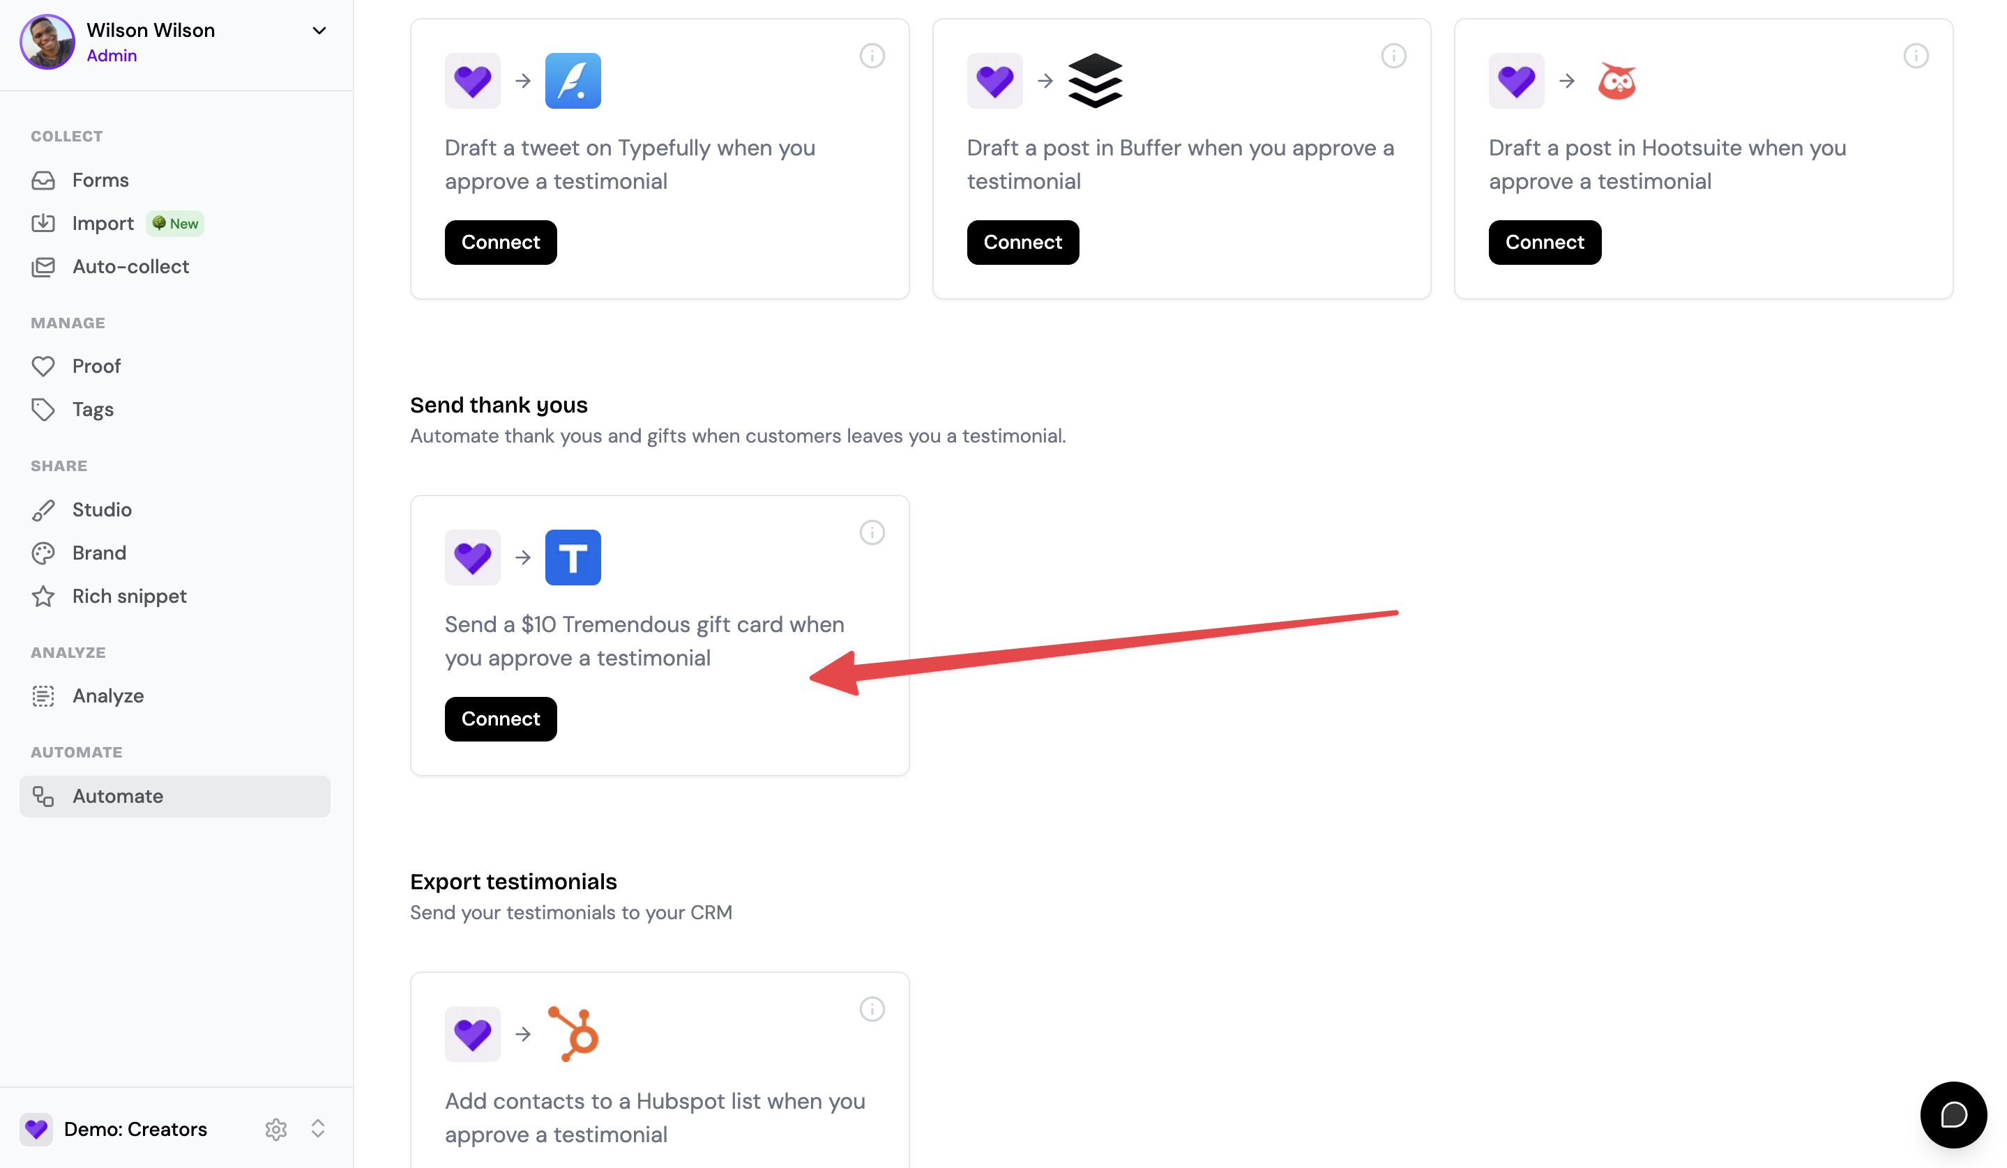Click the Wilson Wilson profile avatar

(x=47, y=41)
